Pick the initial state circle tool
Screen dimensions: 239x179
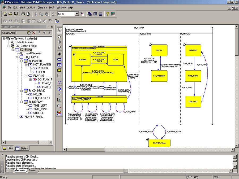point(59,37)
